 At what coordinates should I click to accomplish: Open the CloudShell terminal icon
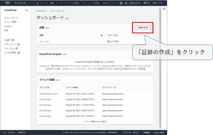coord(121,3)
